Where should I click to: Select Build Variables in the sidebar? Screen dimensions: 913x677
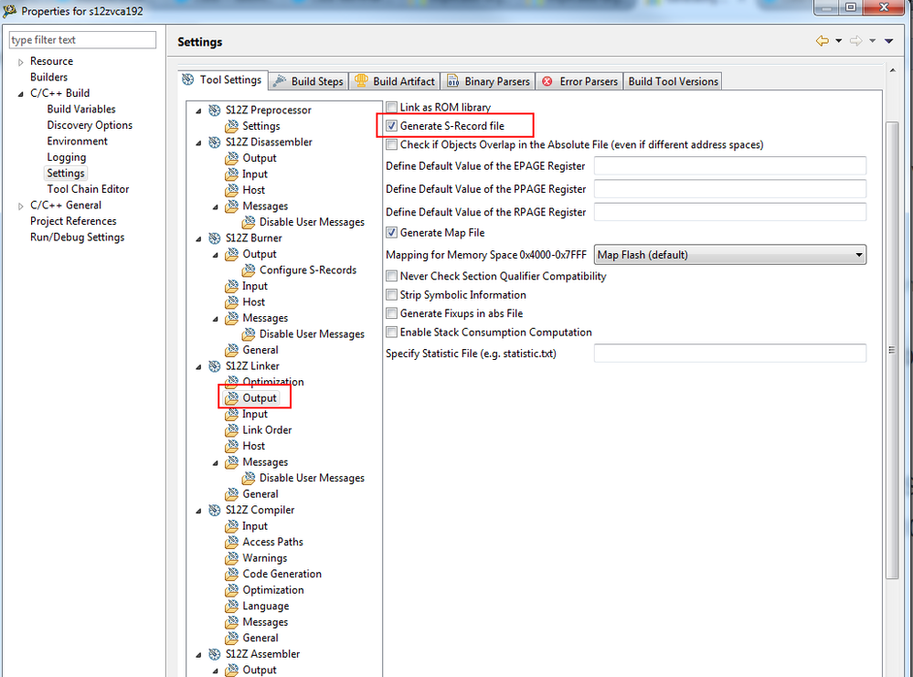pos(81,109)
